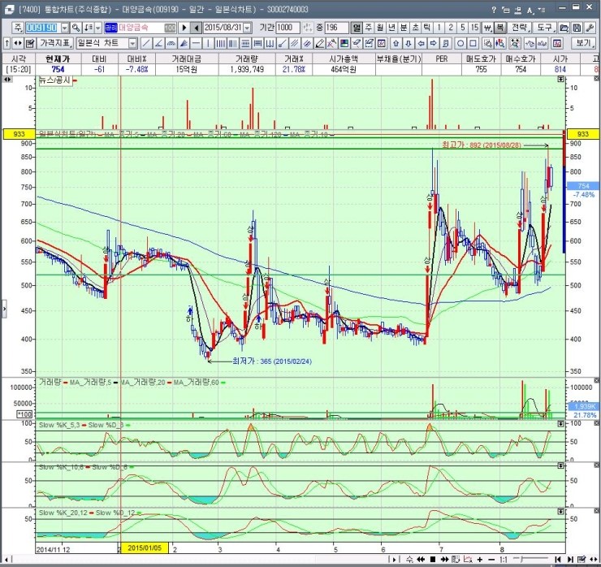
Task: Select the circle shape drawing tool
Action: [x=460, y=43]
